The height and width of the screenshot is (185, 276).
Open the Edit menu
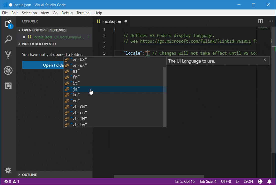(14, 13)
